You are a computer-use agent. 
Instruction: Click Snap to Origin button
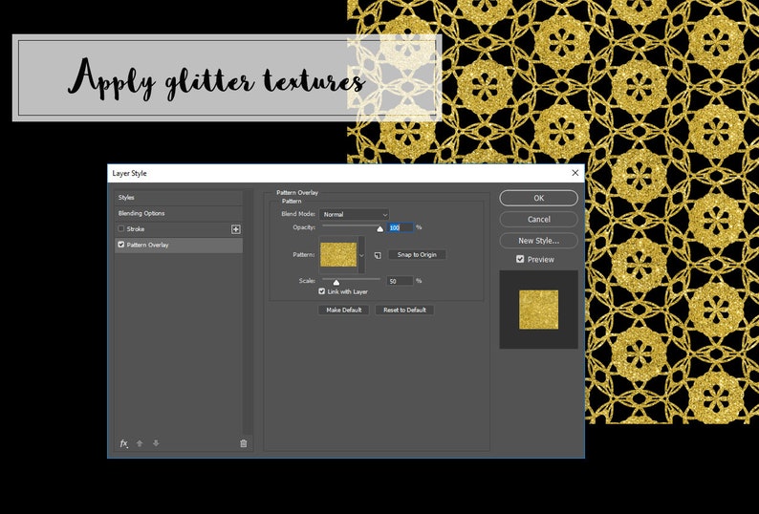[417, 255]
